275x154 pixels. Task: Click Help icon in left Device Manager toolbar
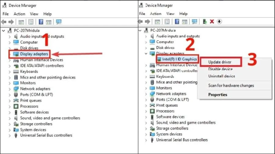pyautogui.click(x=41, y=22)
